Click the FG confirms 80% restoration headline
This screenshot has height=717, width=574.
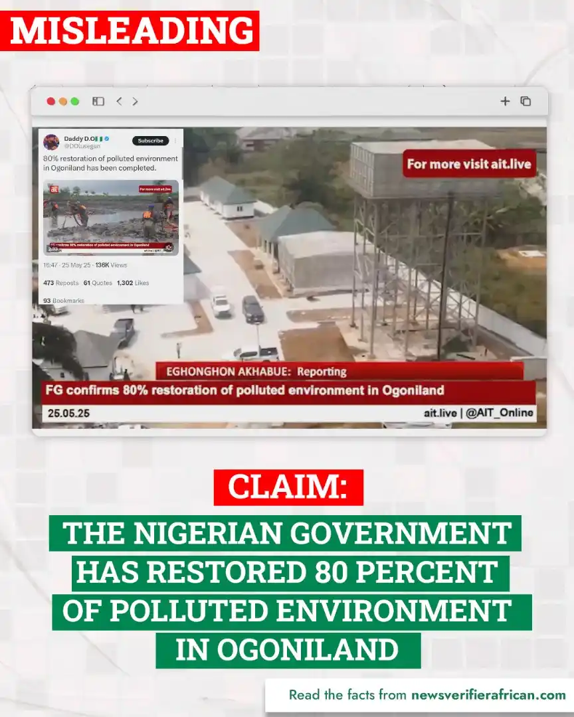click(244, 390)
